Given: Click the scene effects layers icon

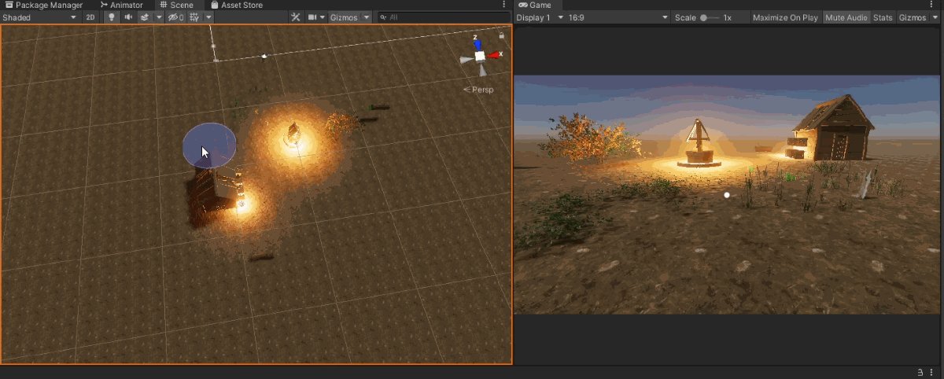Looking at the screenshot, I should pyautogui.click(x=145, y=17).
